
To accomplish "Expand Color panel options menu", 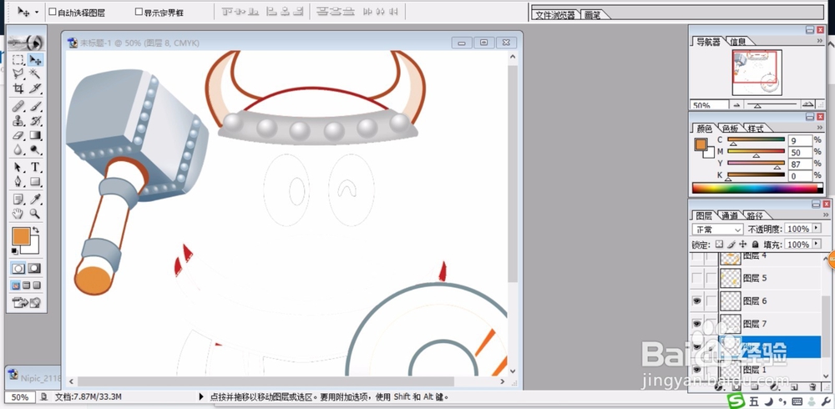I will tap(820, 128).
